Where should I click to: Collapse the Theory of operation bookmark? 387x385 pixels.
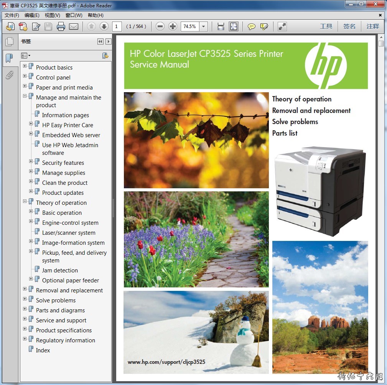(x=25, y=201)
